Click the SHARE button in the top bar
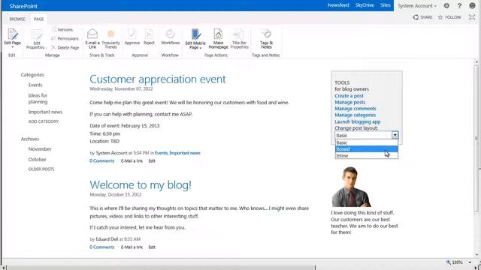481x270 pixels. (x=422, y=17)
